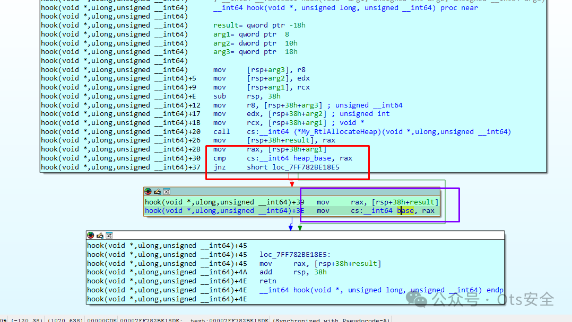Select the 'sub rsp, 38h' instruction
Viewport: 572px width, 322px height.
[247, 96]
